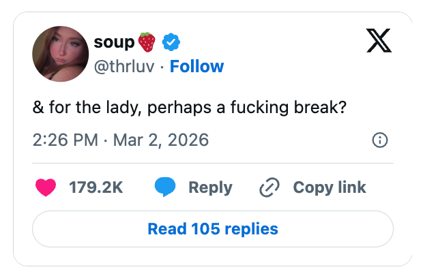Click the strawberry emoji beside soup
The image size is (423, 278).
click(x=147, y=43)
